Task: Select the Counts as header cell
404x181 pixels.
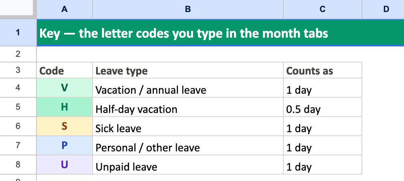Action: 323,70
